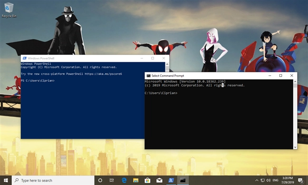This screenshot has width=308, height=185.
Task: Click the https://aka.ms/pscore6 text in PowerShell
Action: pyautogui.click(x=103, y=74)
